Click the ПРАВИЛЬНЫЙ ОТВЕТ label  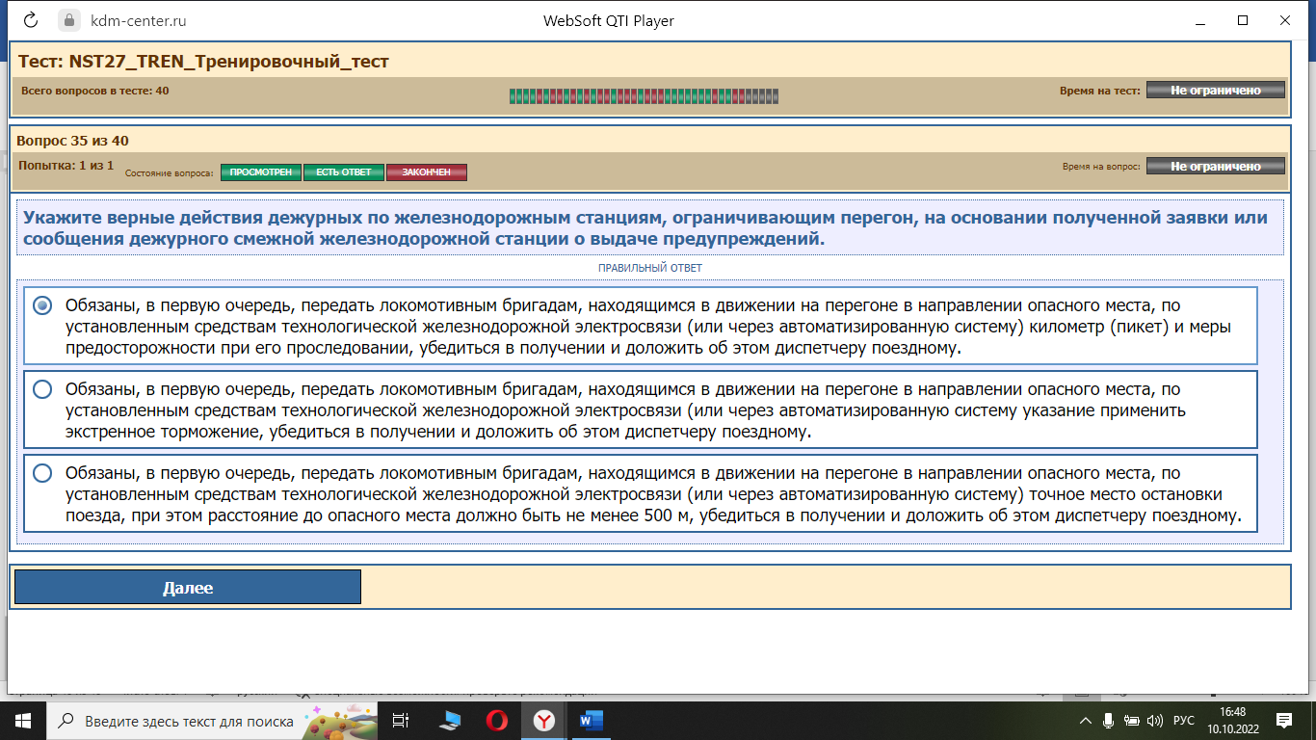coord(650,268)
